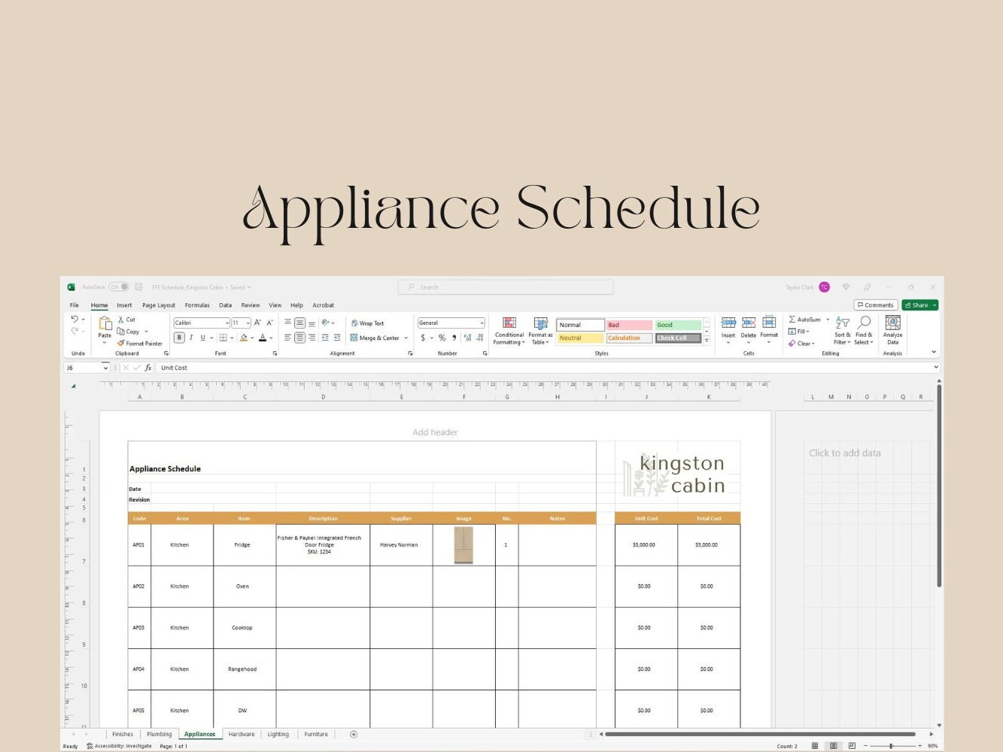Expand the General number format dropdown
This screenshot has width=1003, height=752.
point(482,323)
